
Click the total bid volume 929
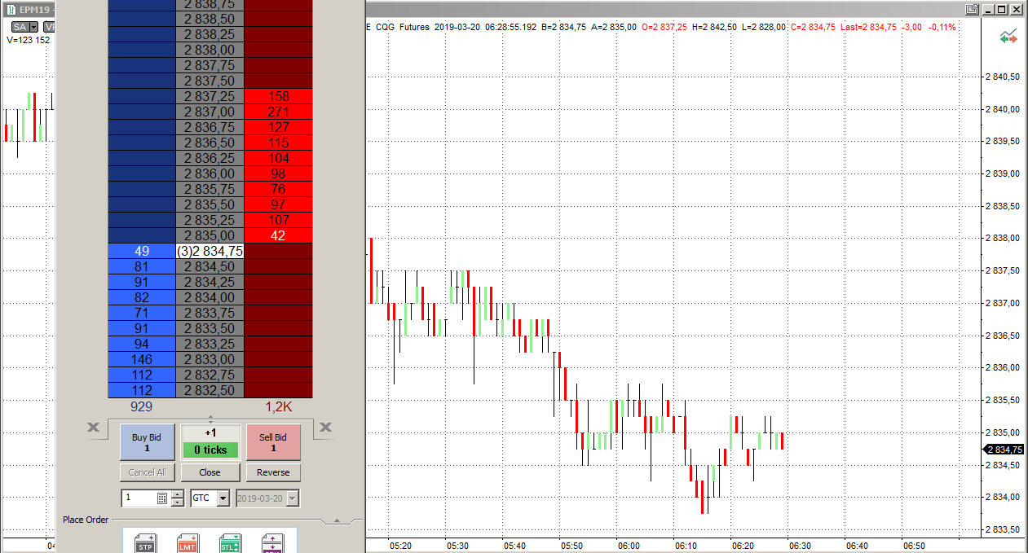click(142, 406)
